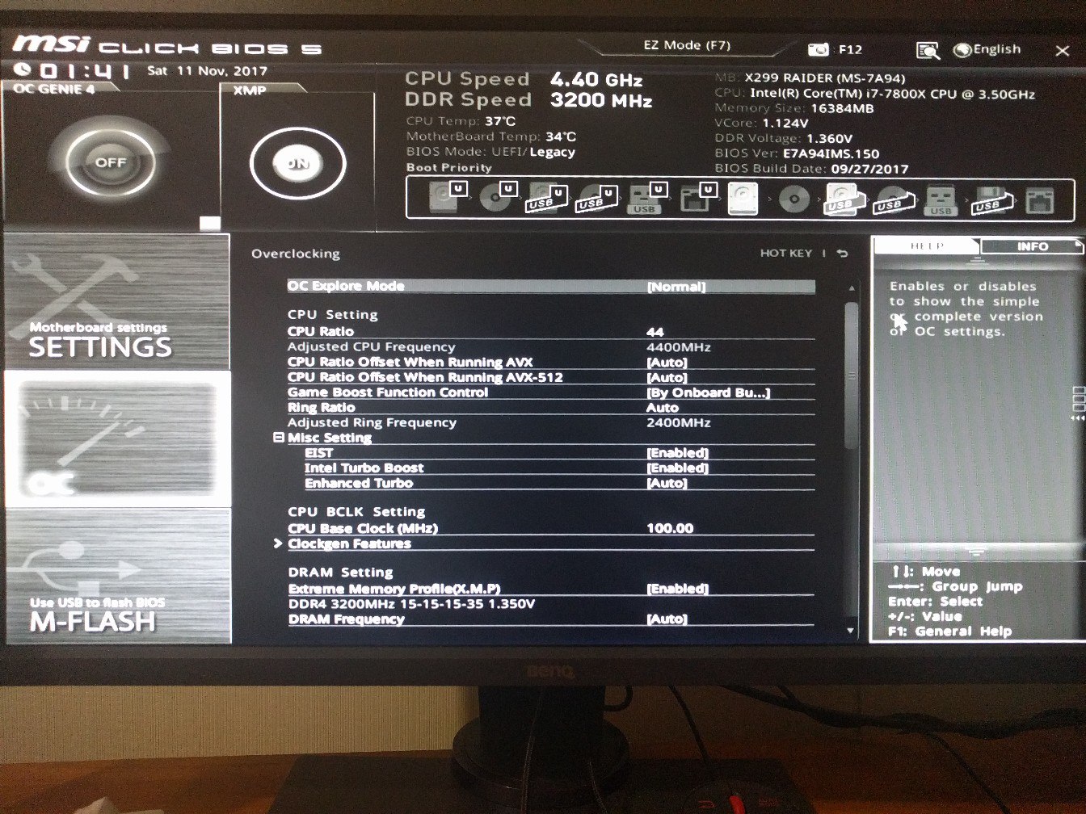Select the legacy USB key boot icon
The image size is (1086, 814).
click(x=941, y=199)
